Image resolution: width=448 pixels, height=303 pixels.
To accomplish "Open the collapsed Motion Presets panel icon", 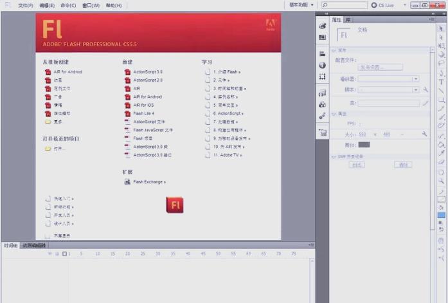I will tap(322, 116).
